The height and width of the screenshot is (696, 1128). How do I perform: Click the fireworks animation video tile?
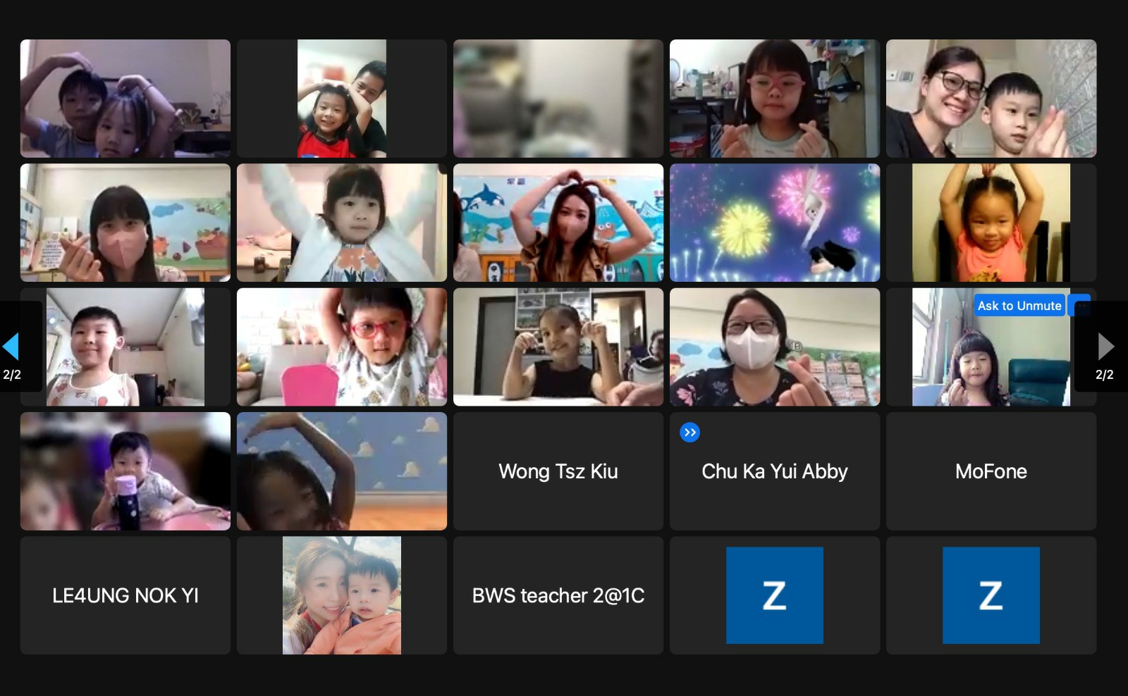[774, 223]
